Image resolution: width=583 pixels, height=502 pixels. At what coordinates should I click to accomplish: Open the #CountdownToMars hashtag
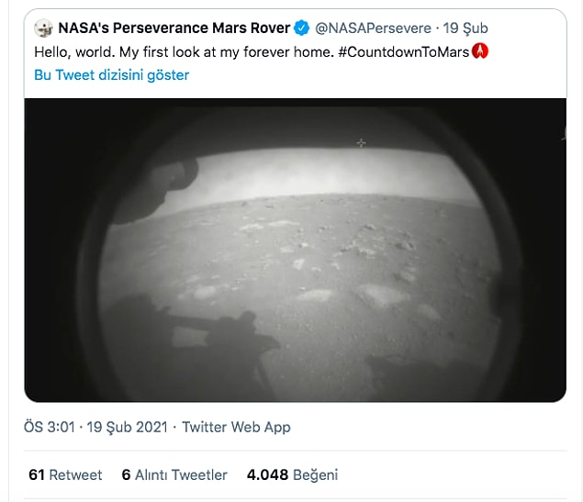coord(403,51)
